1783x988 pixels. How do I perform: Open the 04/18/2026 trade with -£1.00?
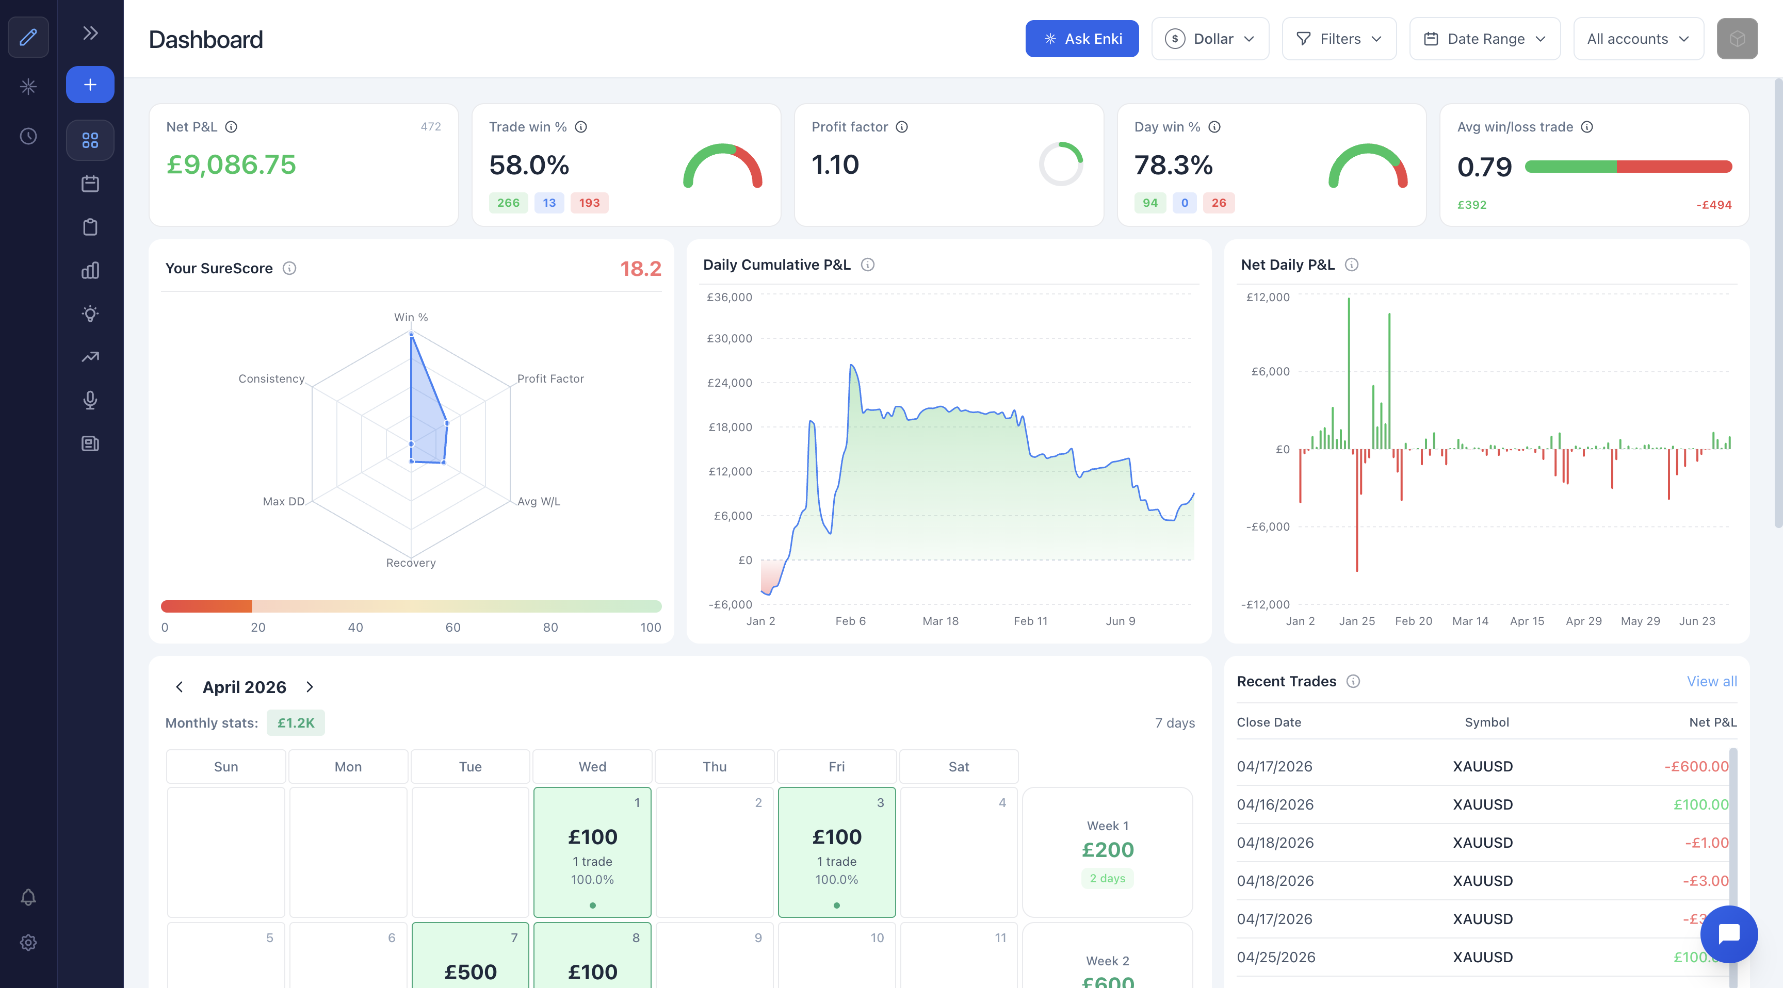pos(1483,843)
